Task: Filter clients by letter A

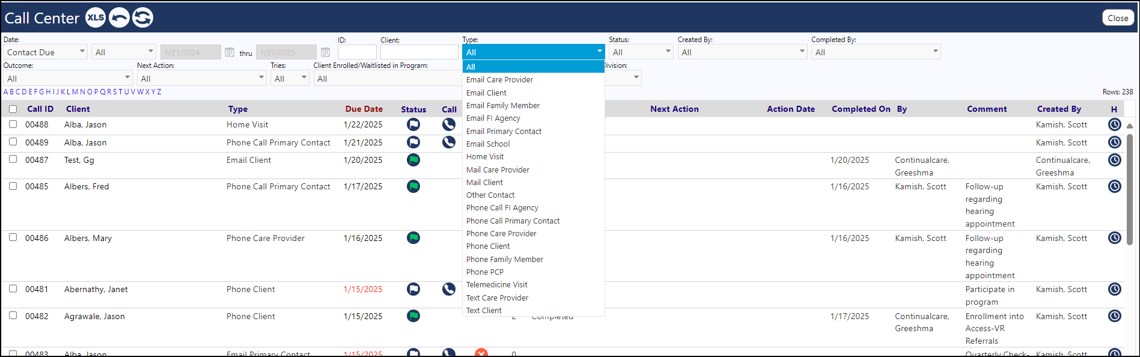Action: coord(5,92)
